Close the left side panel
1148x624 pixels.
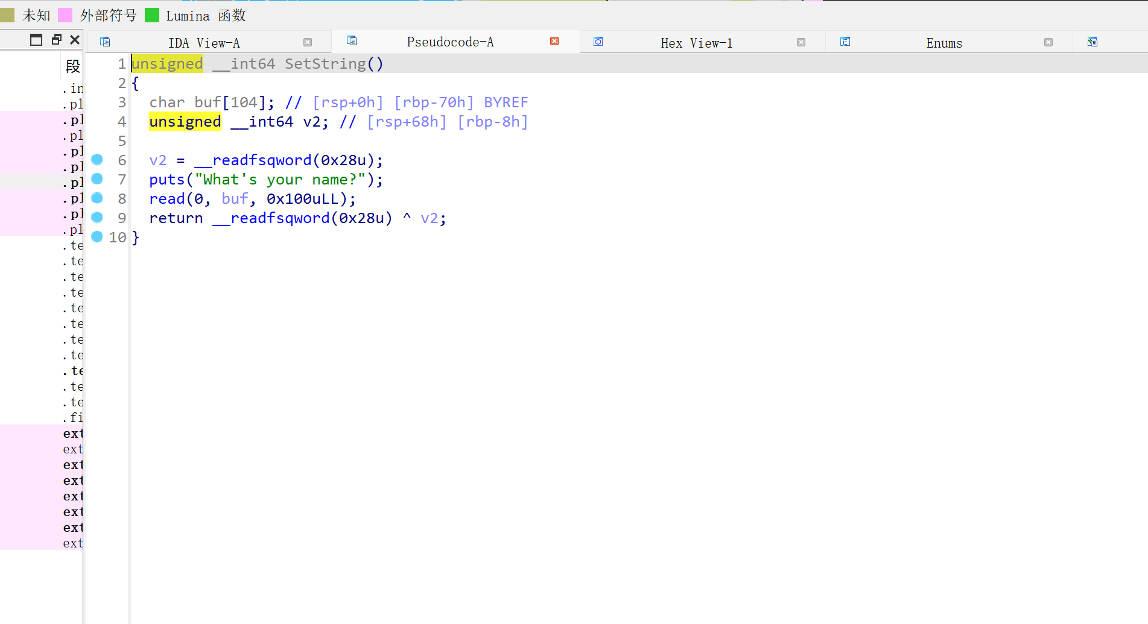[x=75, y=40]
